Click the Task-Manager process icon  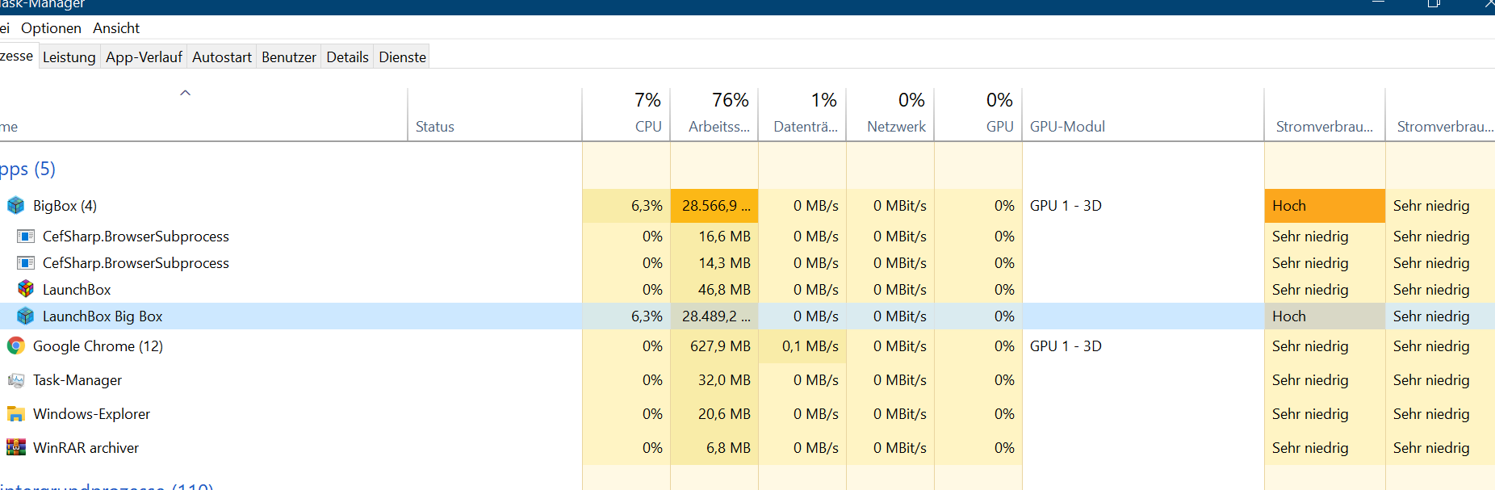click(x=15, y=380)
